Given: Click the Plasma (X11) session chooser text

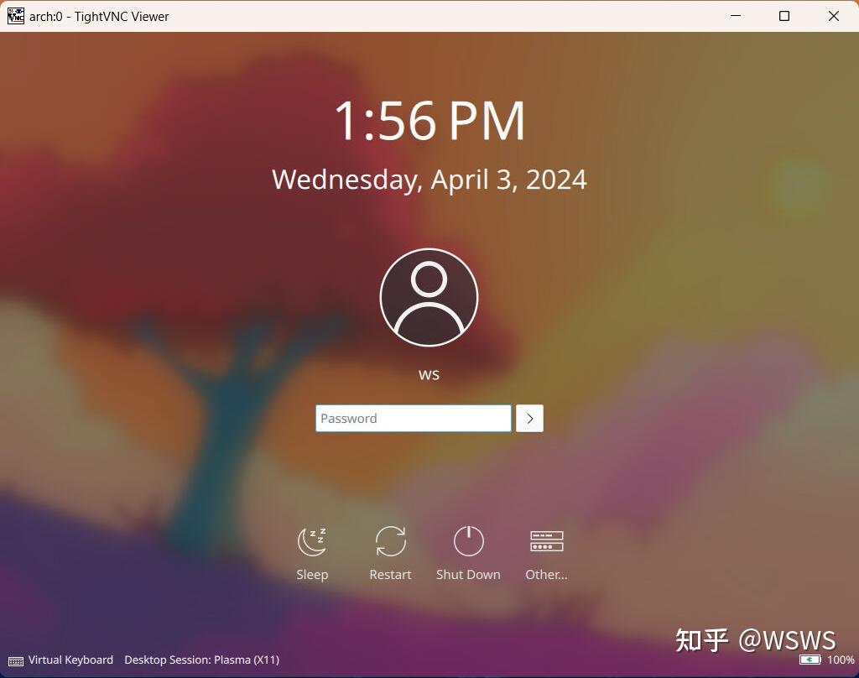Looking at the screenshot, I should point(249,660).
